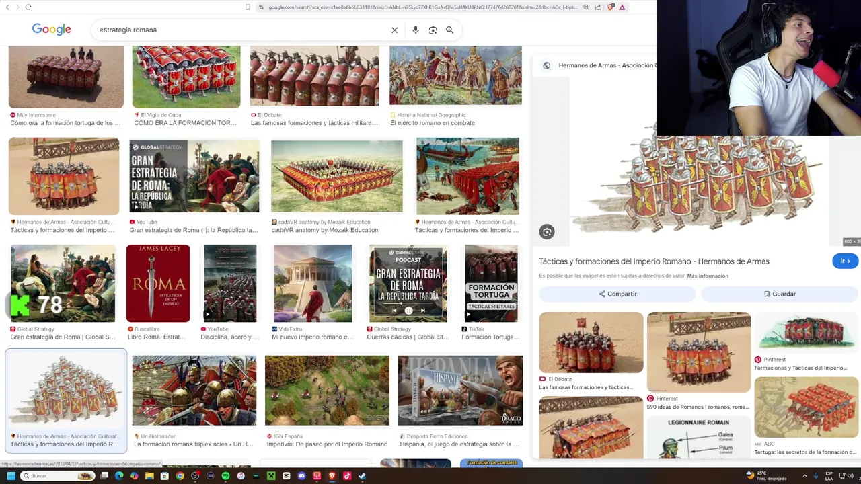The width and height of the screenshot is (861, 484).
Task: Open the Copilot taskbar icon
Action: coord(135,476)
